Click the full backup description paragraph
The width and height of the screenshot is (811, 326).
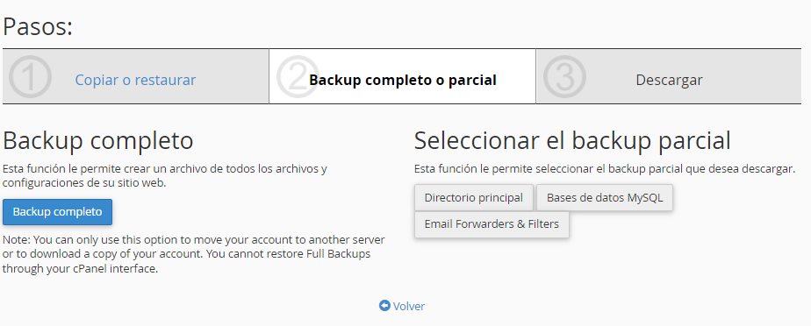click(165, 175)
